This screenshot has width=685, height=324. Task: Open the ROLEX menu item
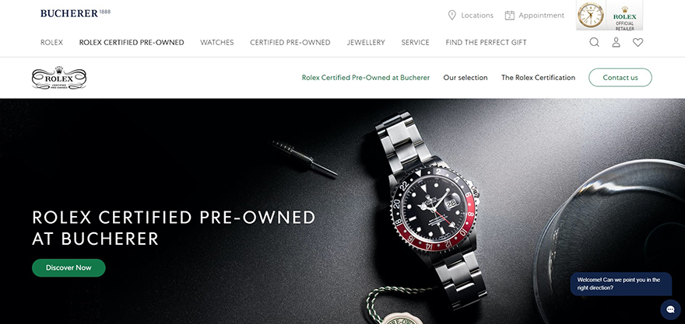pos(51,42)
